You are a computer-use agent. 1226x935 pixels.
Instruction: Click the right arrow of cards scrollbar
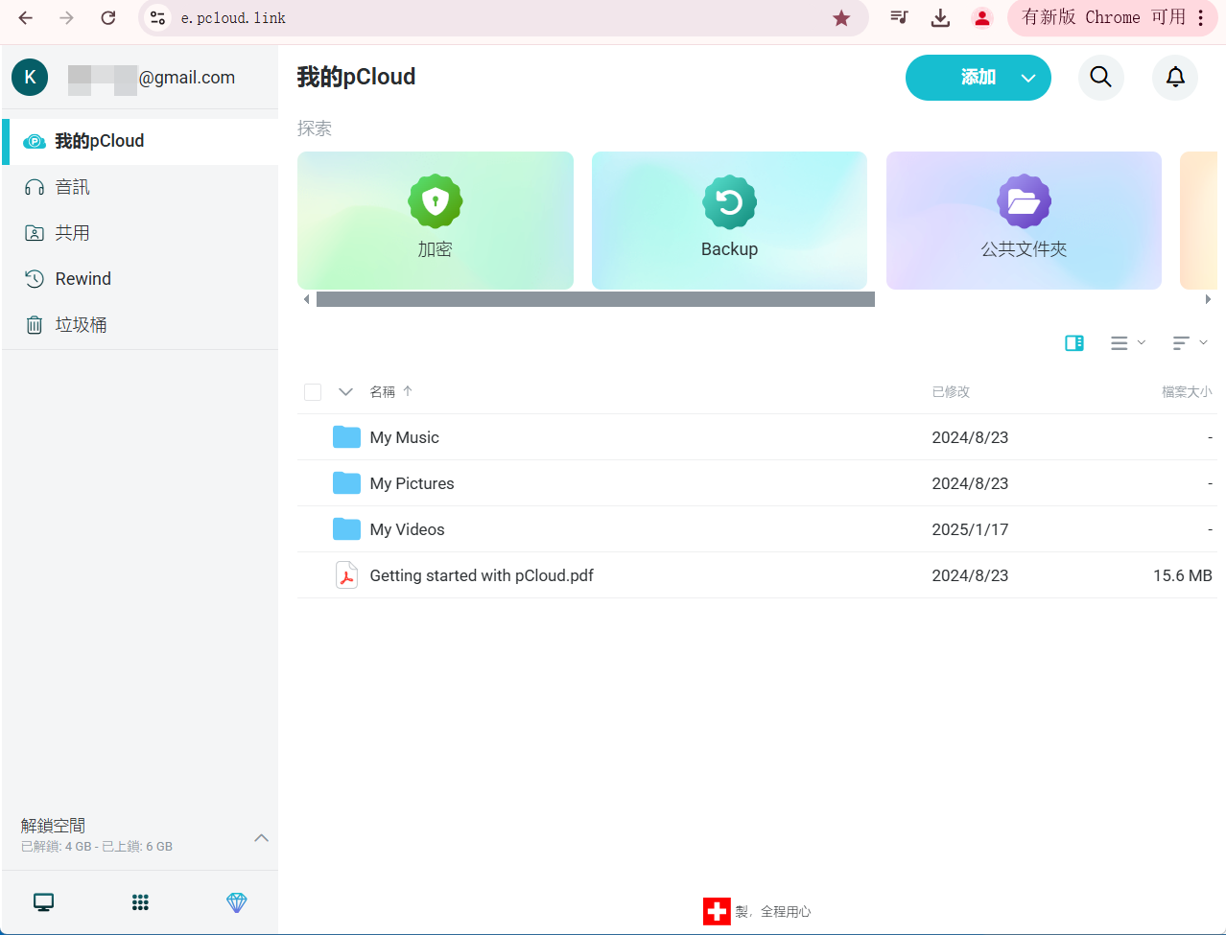point(1208,299)
